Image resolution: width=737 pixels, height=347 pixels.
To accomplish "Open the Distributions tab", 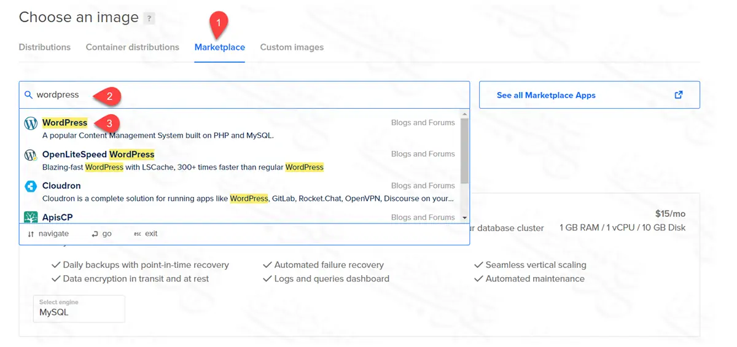I will 45,47.
